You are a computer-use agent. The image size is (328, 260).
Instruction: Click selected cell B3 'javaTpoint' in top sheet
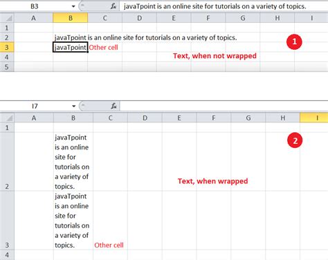tap(71, 47)
